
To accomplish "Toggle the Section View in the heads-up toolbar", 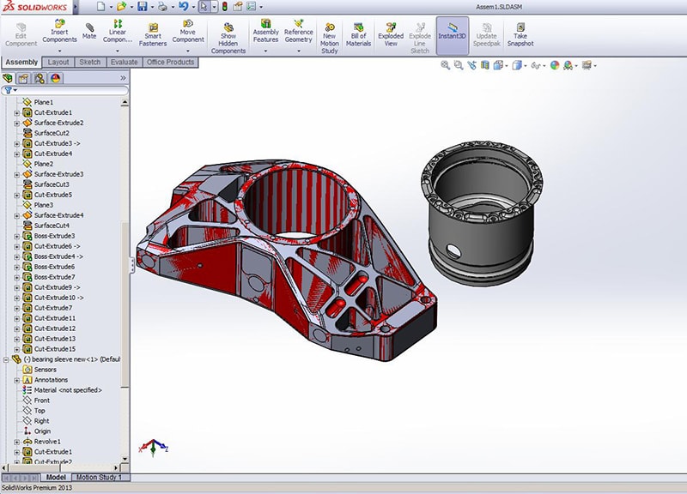I will (x=483, y=64).
